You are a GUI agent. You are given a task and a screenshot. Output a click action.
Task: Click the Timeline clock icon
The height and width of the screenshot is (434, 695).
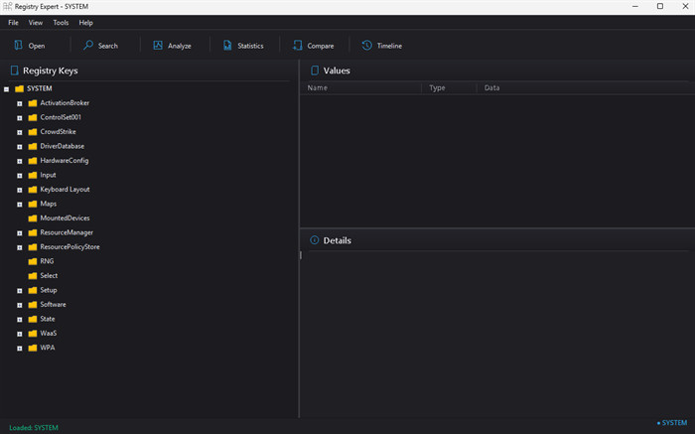click(x=366, y=46)
